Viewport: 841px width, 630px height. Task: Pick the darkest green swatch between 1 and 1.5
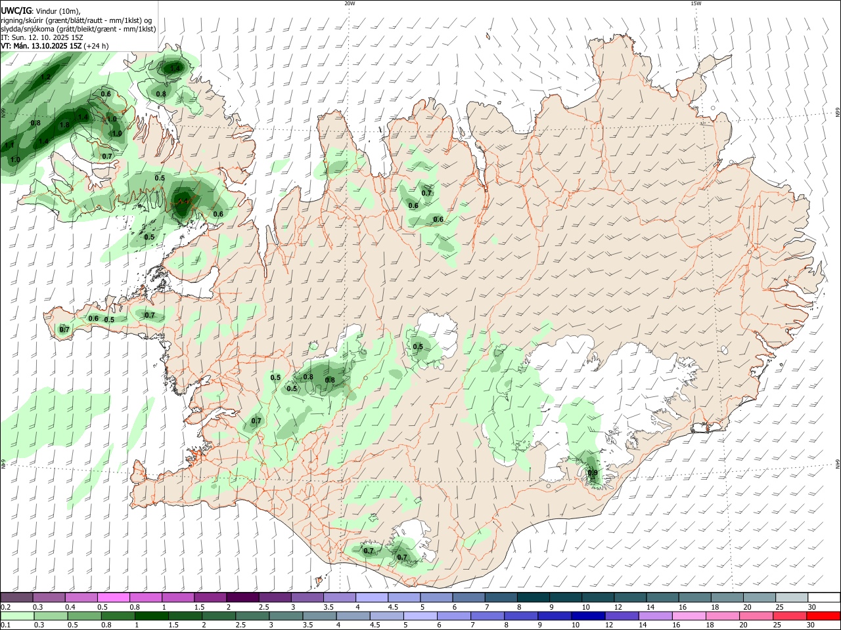click(x=151, y=616)
